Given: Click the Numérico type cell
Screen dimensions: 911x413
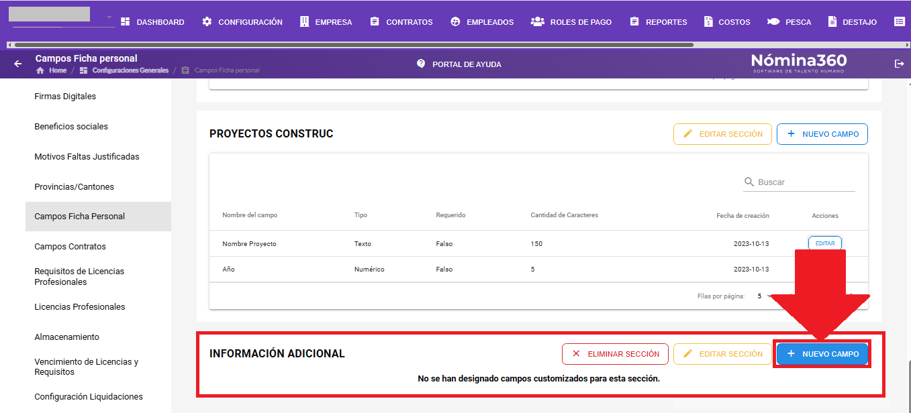Looking at the screenshot, I should click(x=369, y=270).
